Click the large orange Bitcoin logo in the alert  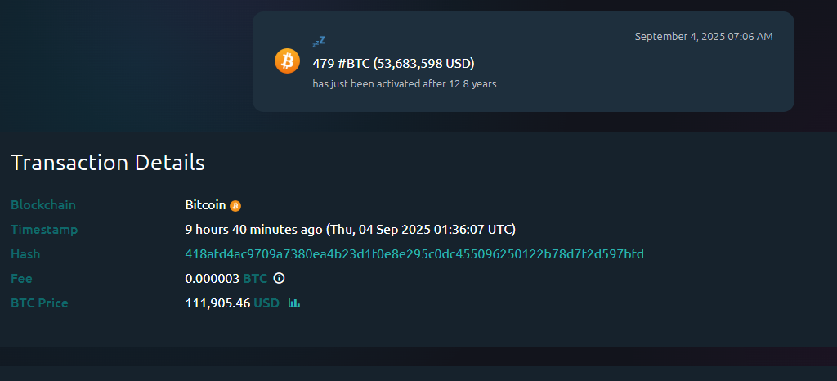point(287,61)
